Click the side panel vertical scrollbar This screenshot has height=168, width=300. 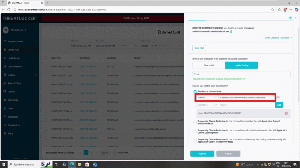pyautogui.click(x=299, y=65)
